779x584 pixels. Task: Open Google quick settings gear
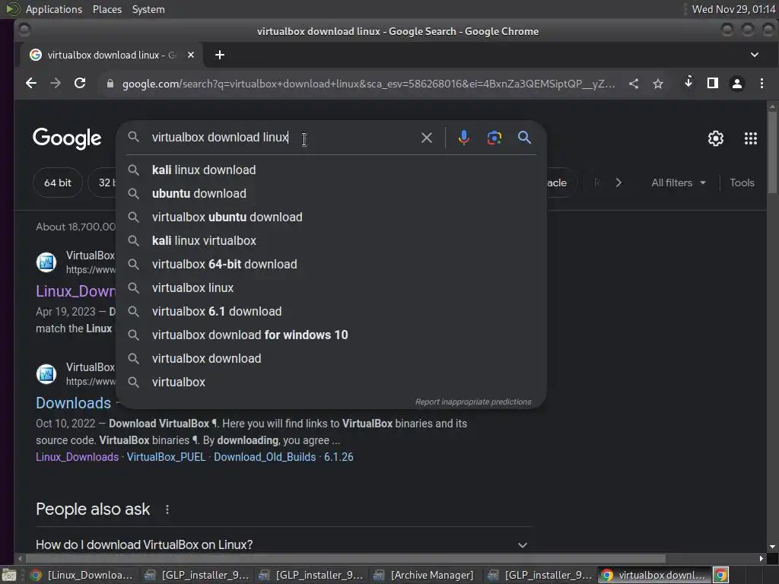click(715, 138)
